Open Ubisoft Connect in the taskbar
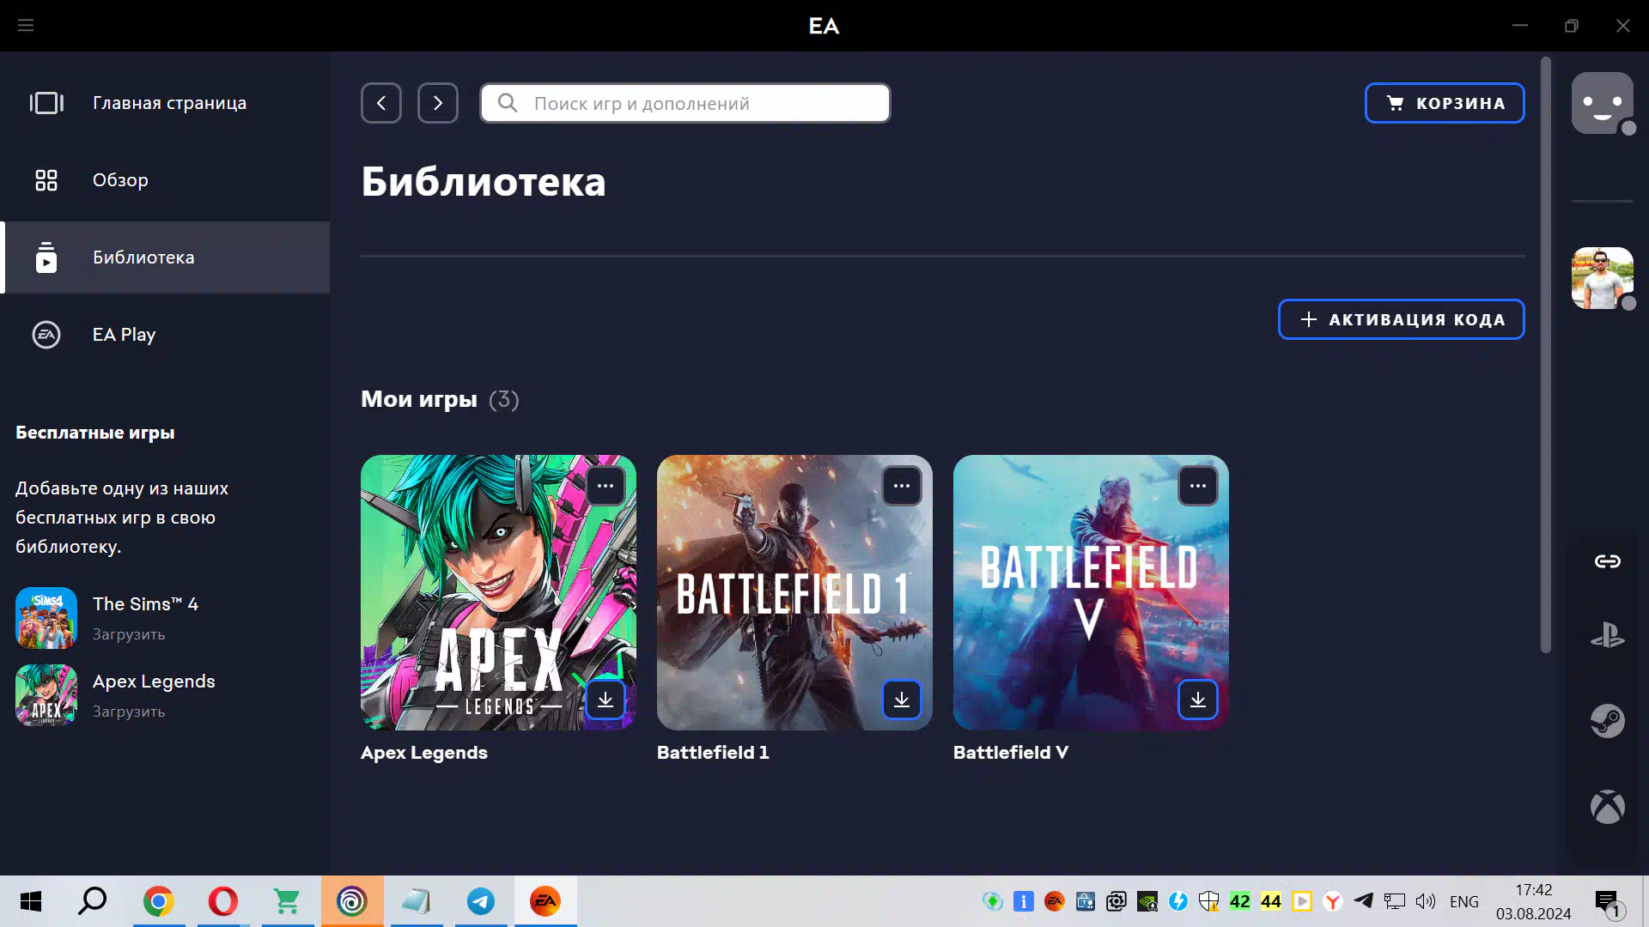This screenshot has height=927, width=1649. click(352, 901)
